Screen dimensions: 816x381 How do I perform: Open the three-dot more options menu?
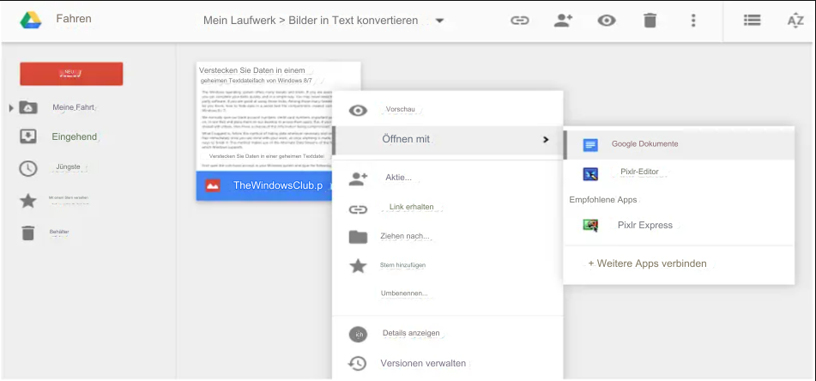693,21
